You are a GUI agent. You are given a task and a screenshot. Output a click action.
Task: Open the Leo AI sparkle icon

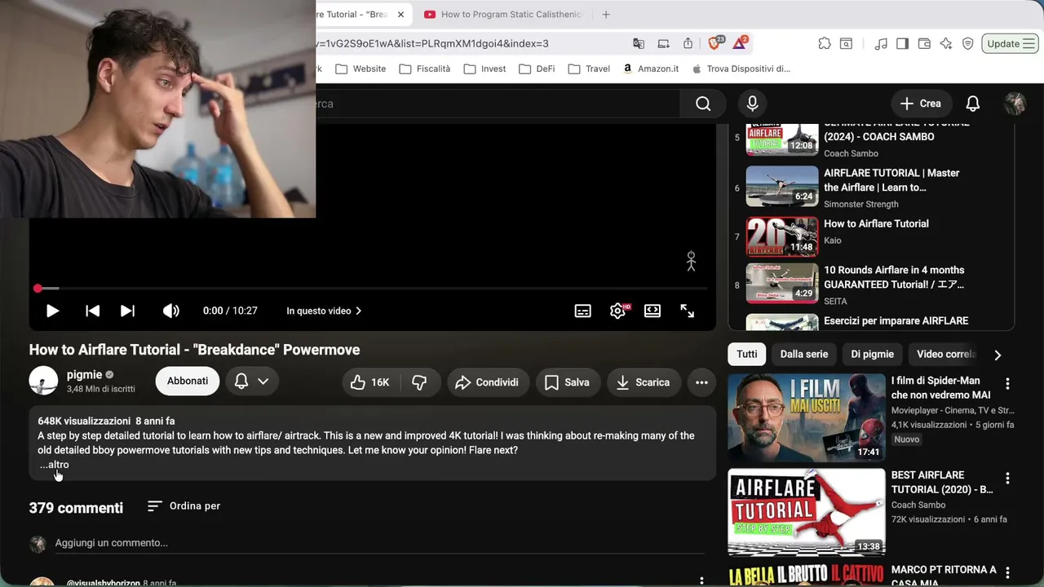coord(946,44)
